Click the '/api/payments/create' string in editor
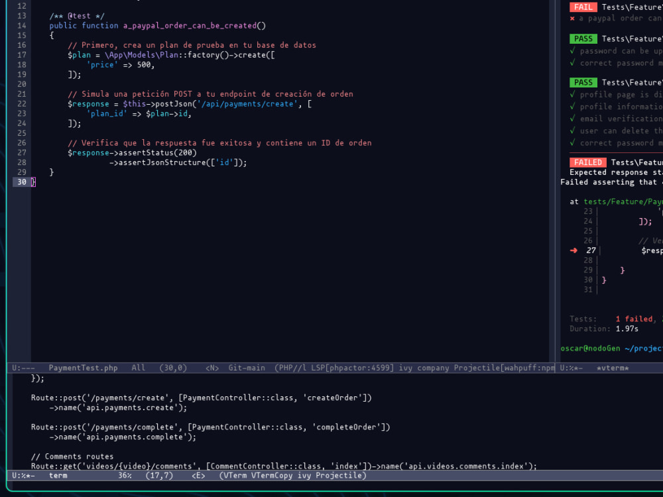Viewport: 663px width, 497px height. 247,103
